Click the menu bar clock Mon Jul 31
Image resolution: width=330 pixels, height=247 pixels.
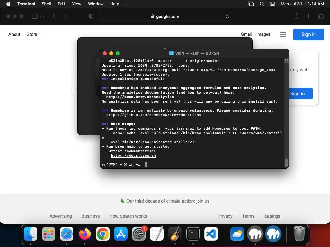302,4
